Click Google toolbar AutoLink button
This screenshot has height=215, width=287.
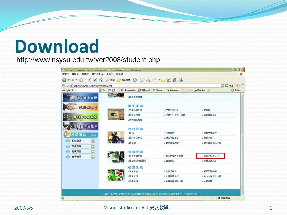pos(172,90)
